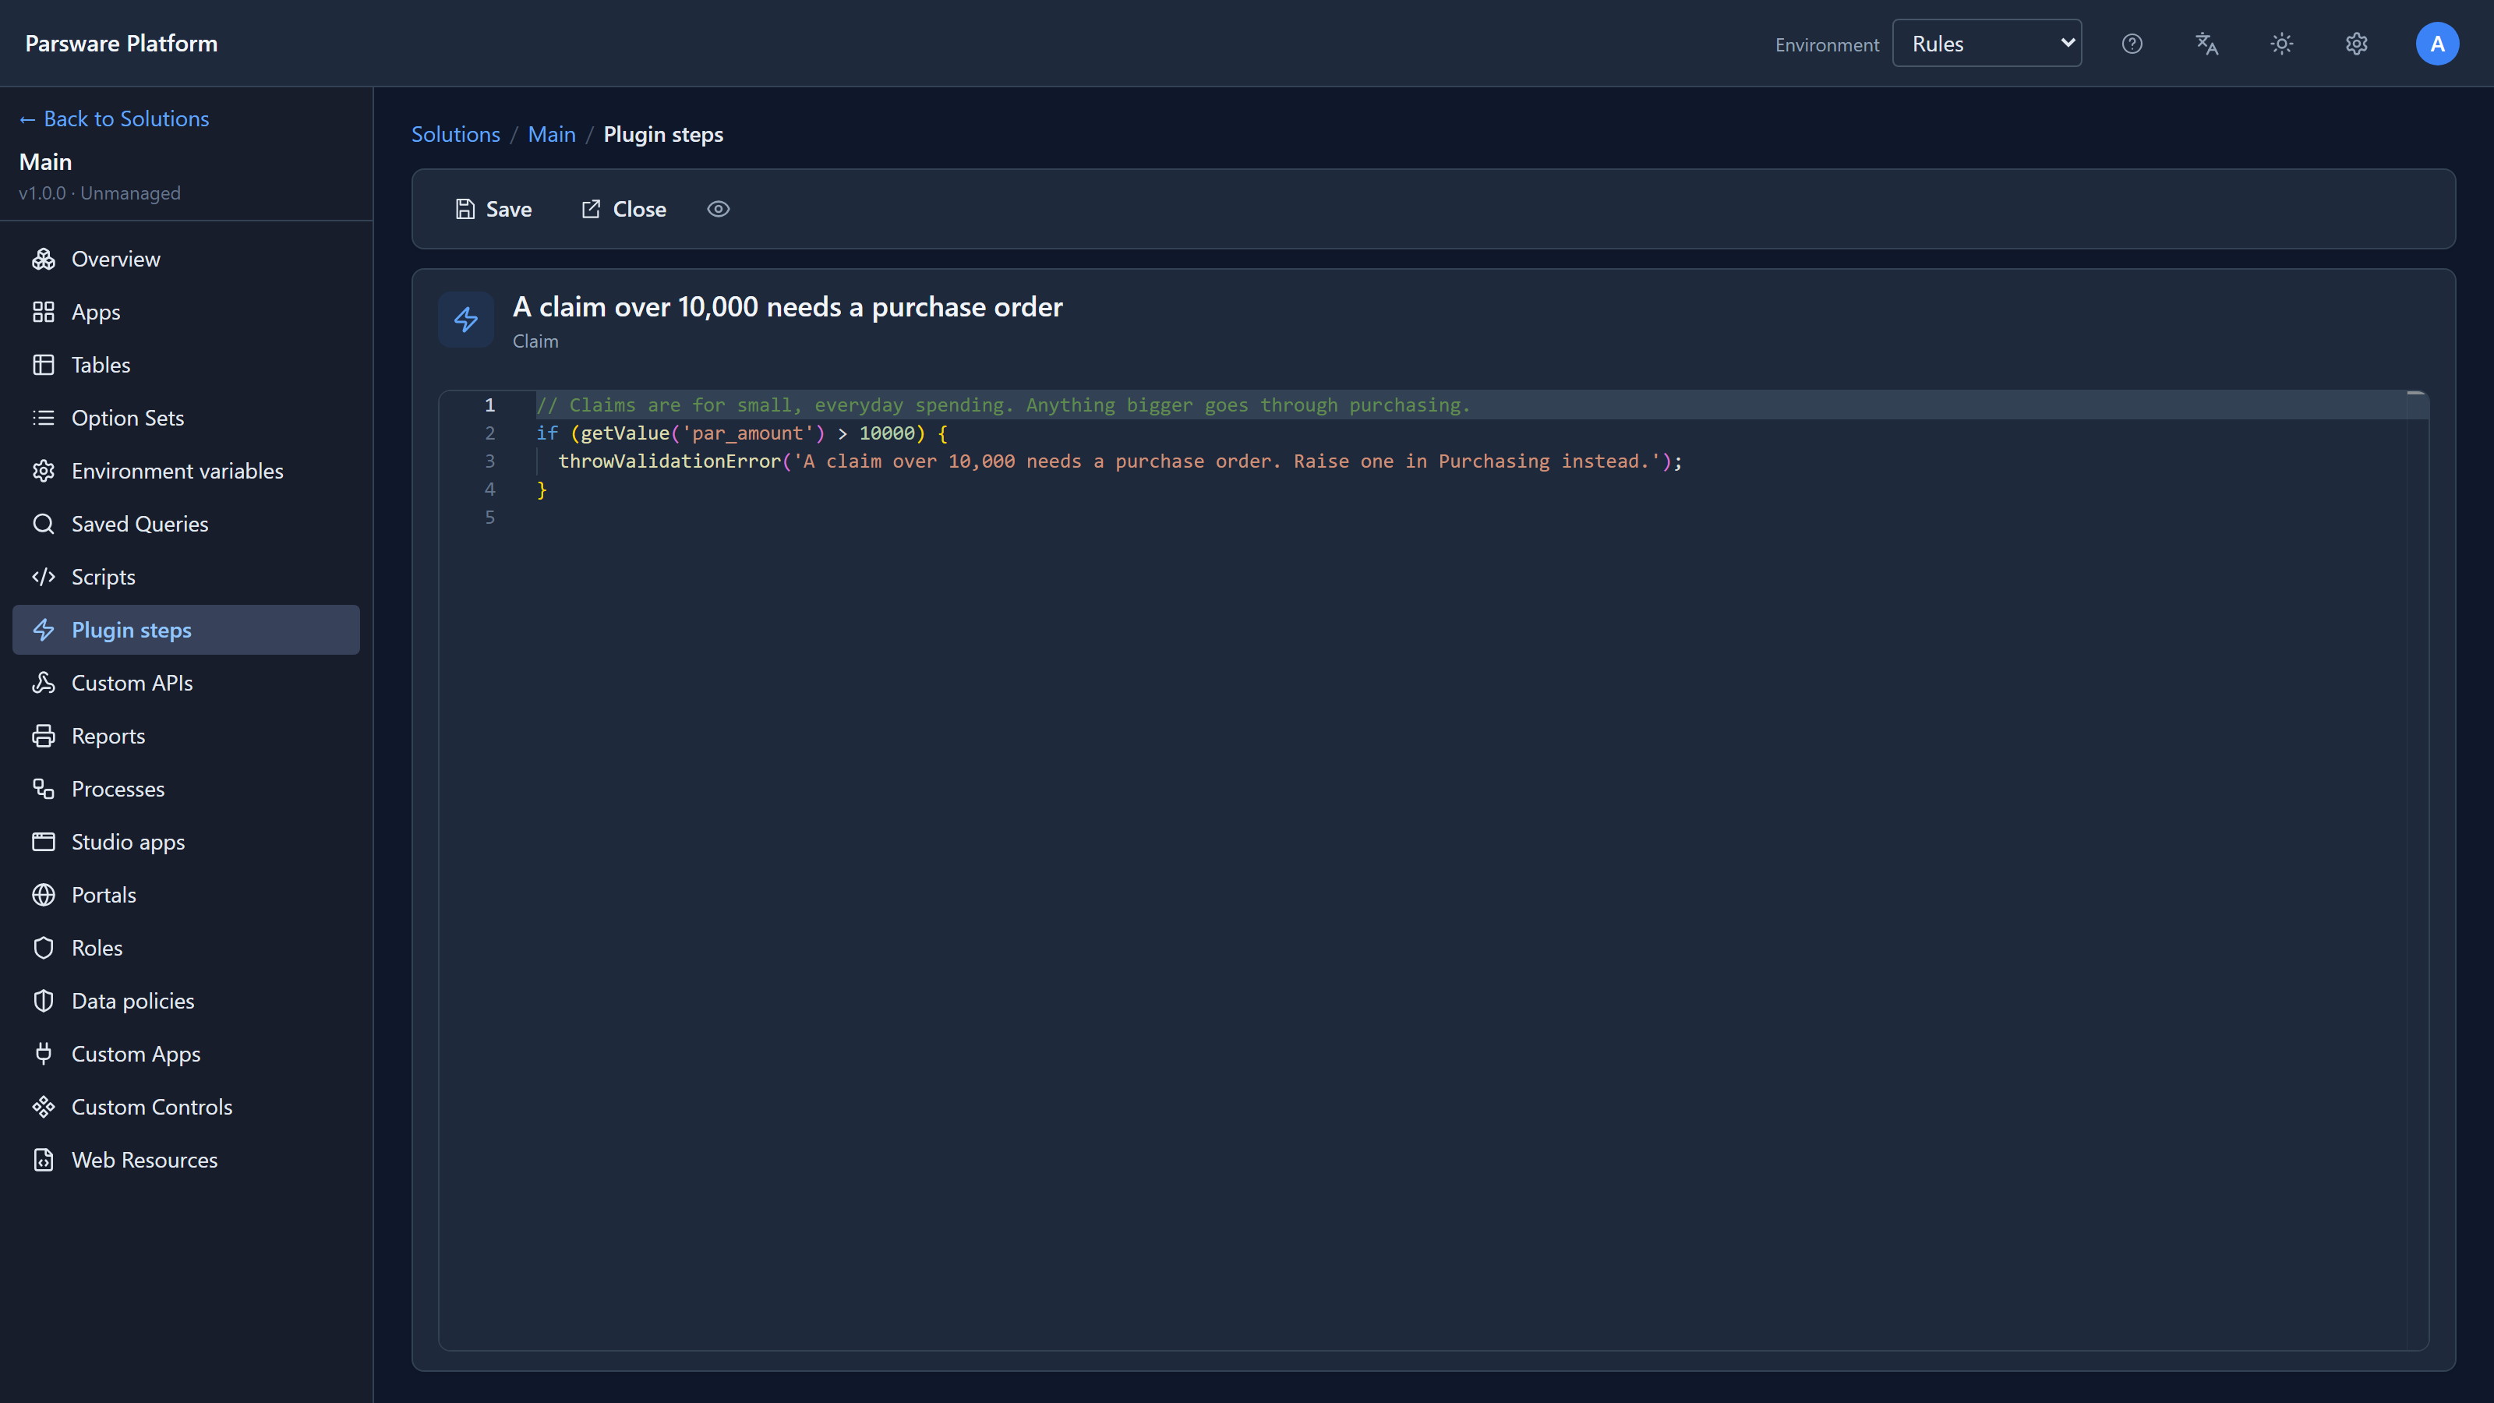Click the Portals globe icon
2494x1403 pixels.
pos(44,895)
